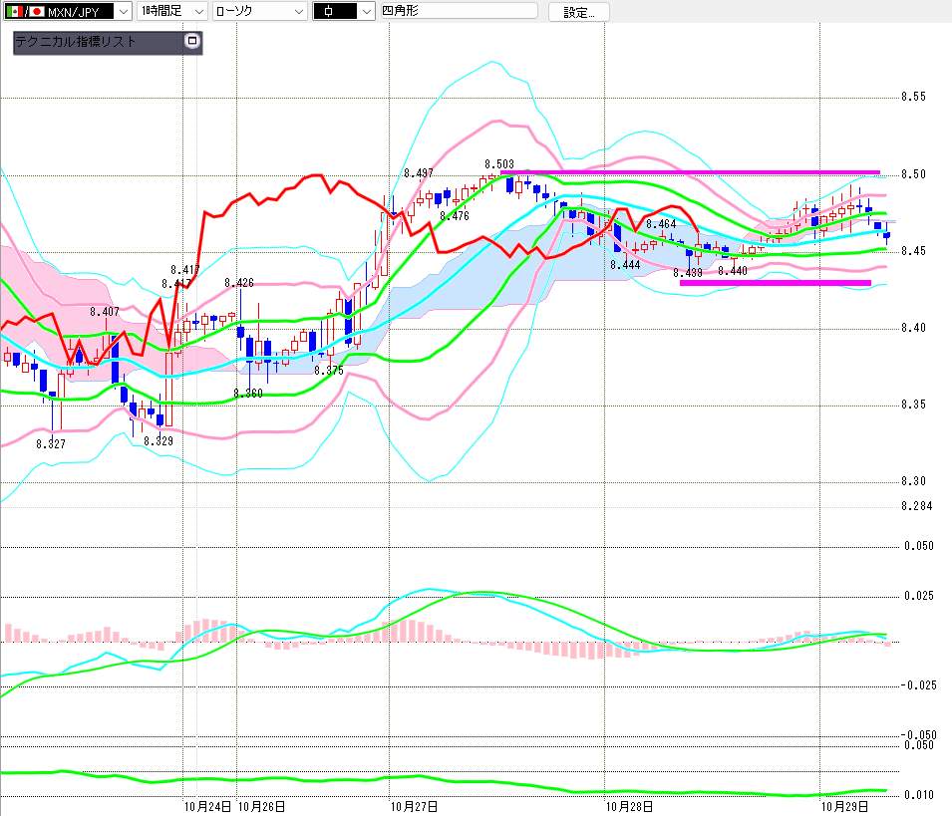Click the 8.284 price marker on right axis
The image size is (952, 816).
coord(916,506)
